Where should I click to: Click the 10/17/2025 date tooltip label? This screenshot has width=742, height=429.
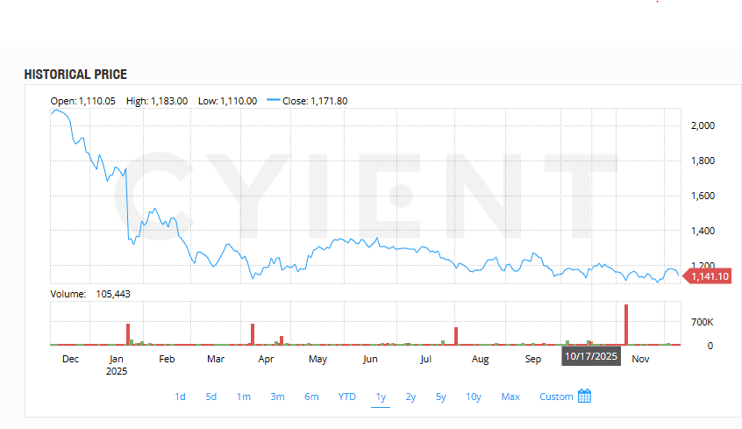(591, 357)
